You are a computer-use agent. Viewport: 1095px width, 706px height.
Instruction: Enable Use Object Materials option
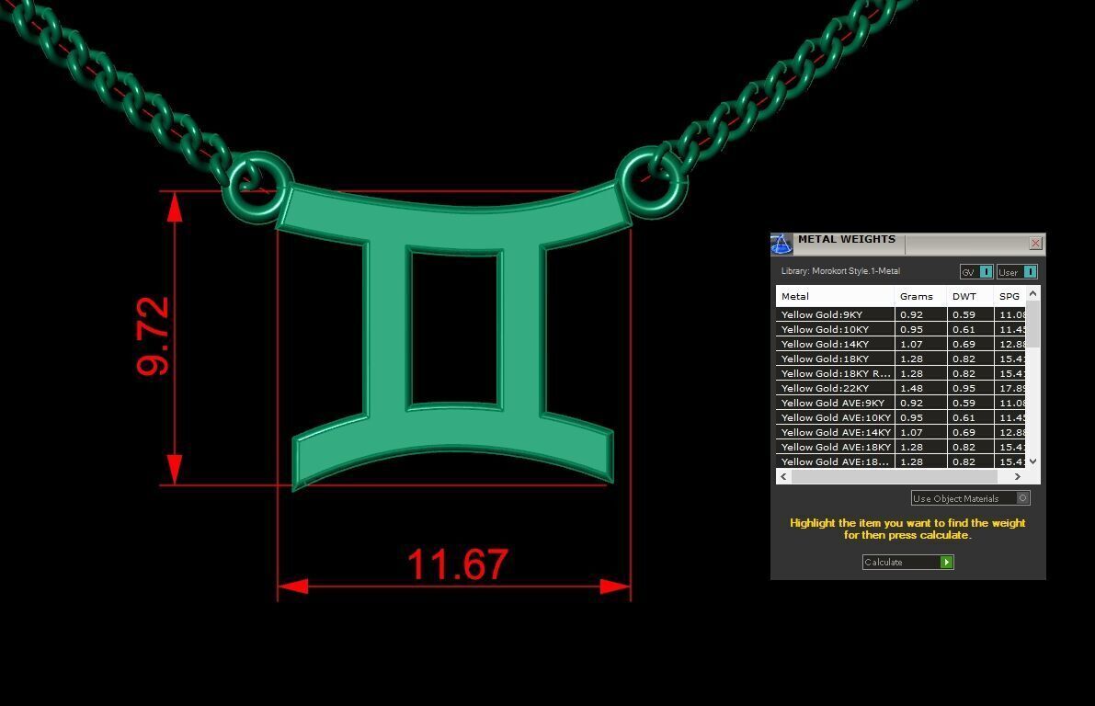pos(970,498)
